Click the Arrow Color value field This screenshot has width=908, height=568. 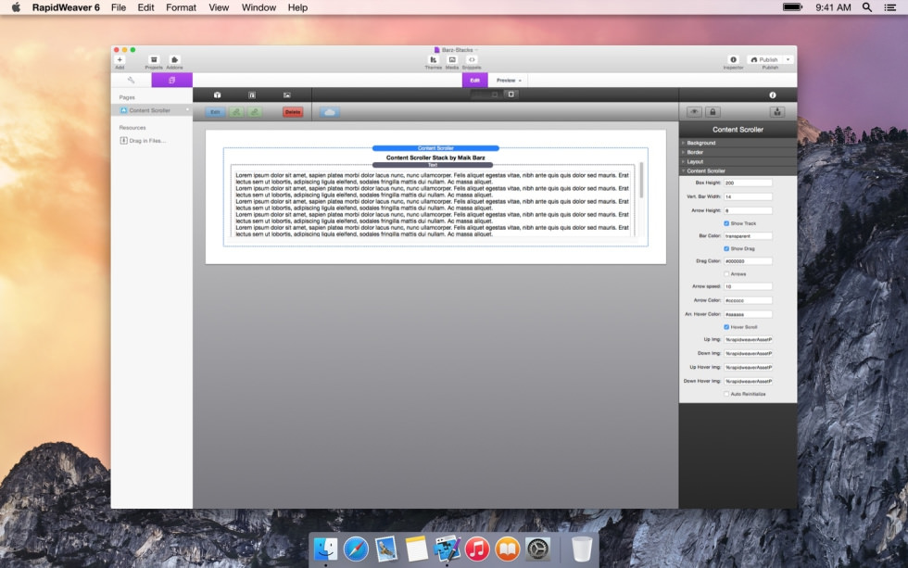point(748,300)
